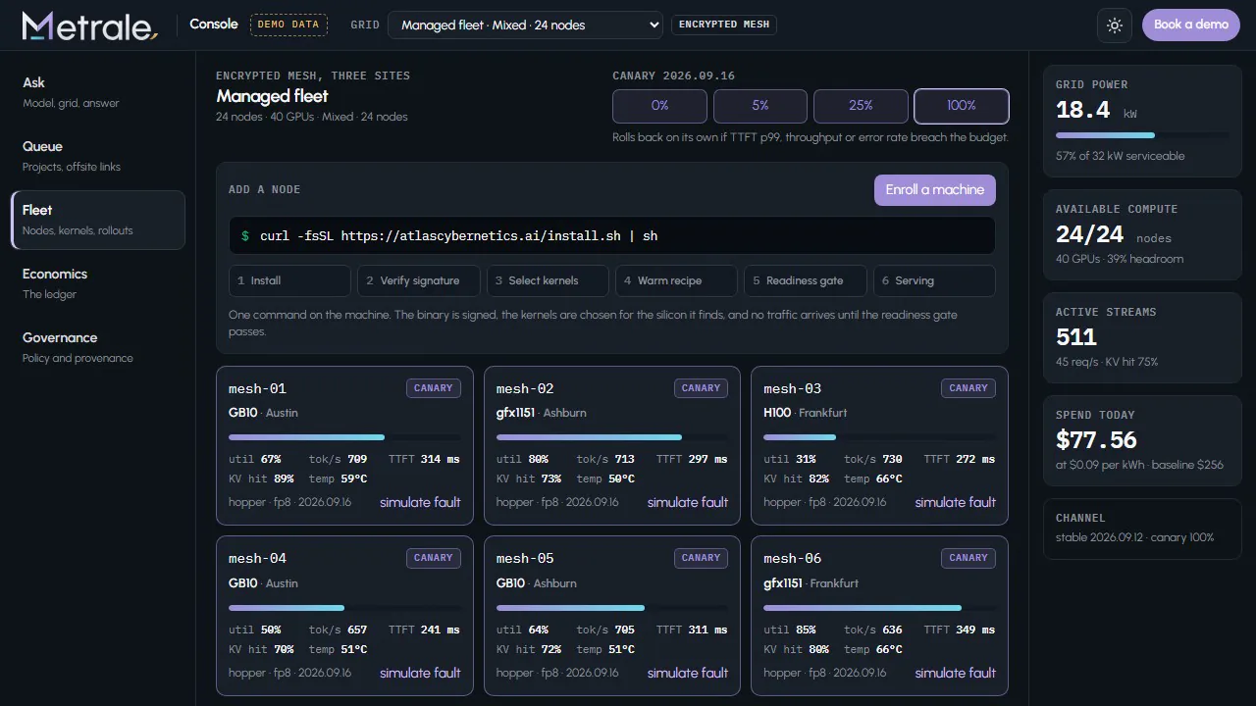Click channel text 'stable 2026.09.12 · canary 100%'

1134,537
